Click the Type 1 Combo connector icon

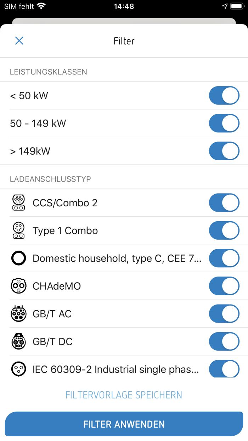point(18,230)
